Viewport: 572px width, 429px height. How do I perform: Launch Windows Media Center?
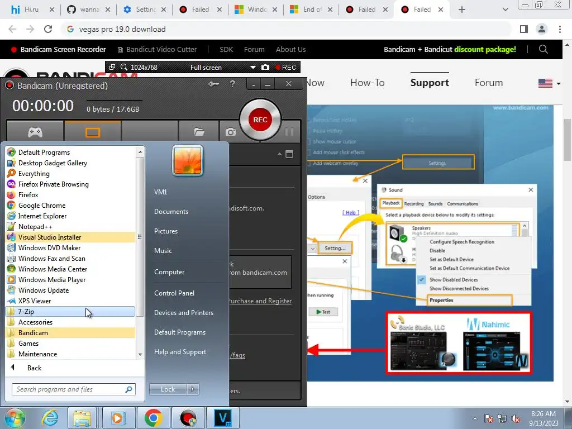(x=71, y=269)
